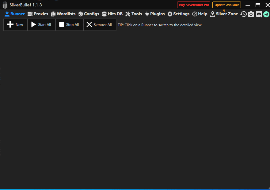
Task: Open the Help section
Action: click(200, 14)
